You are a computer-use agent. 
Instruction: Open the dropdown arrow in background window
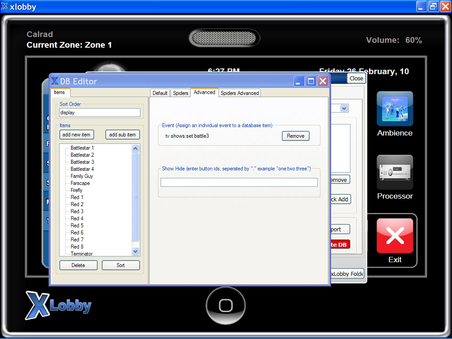pos(344,109)
